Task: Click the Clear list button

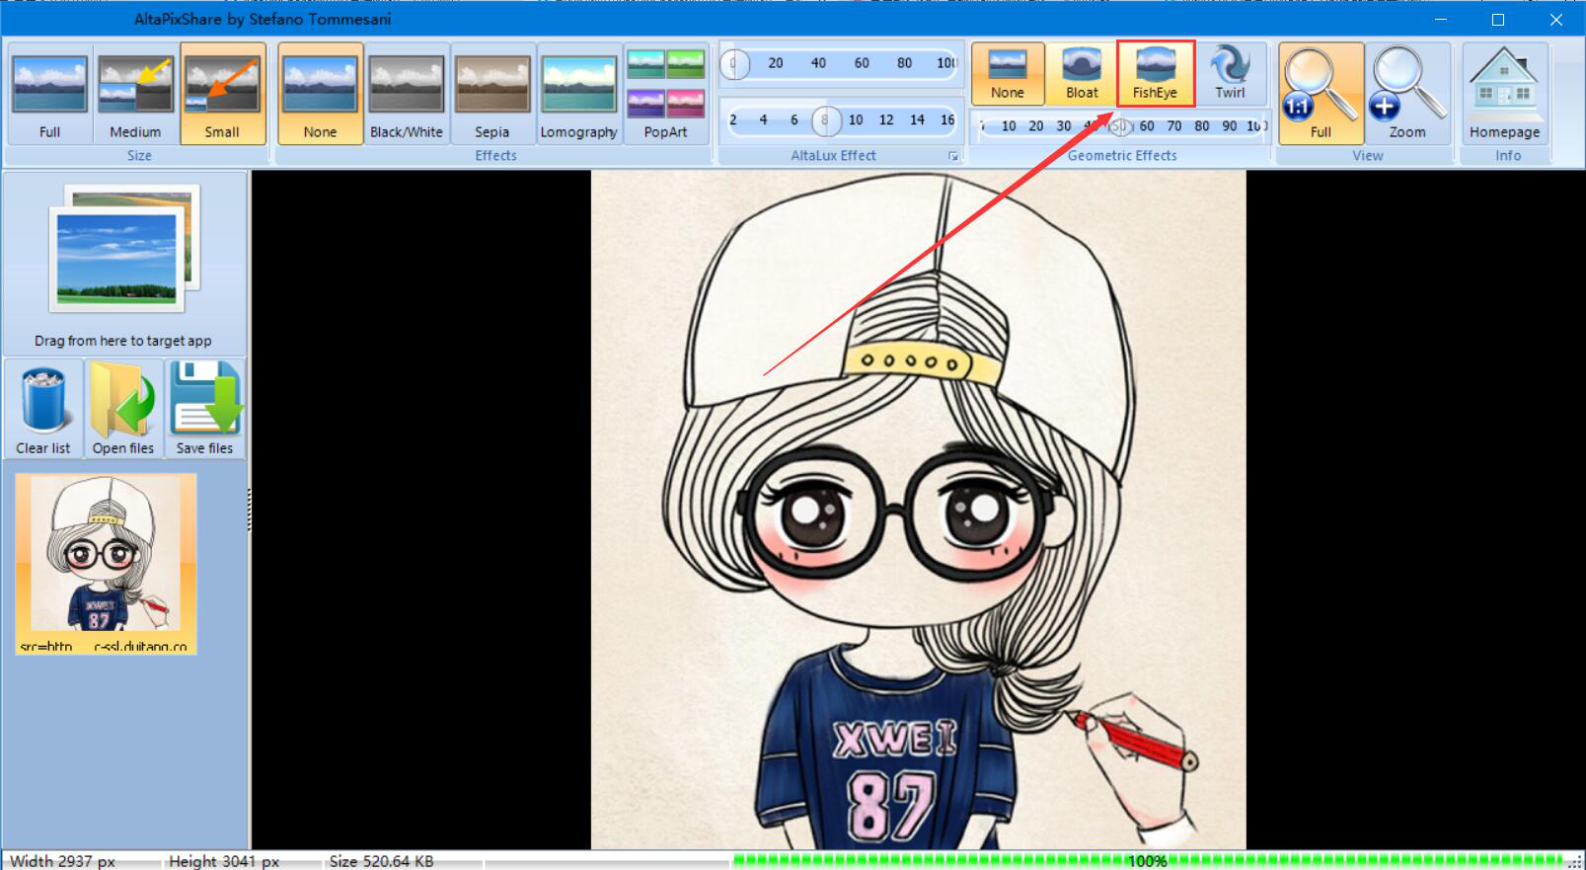Action: [43, 409]
